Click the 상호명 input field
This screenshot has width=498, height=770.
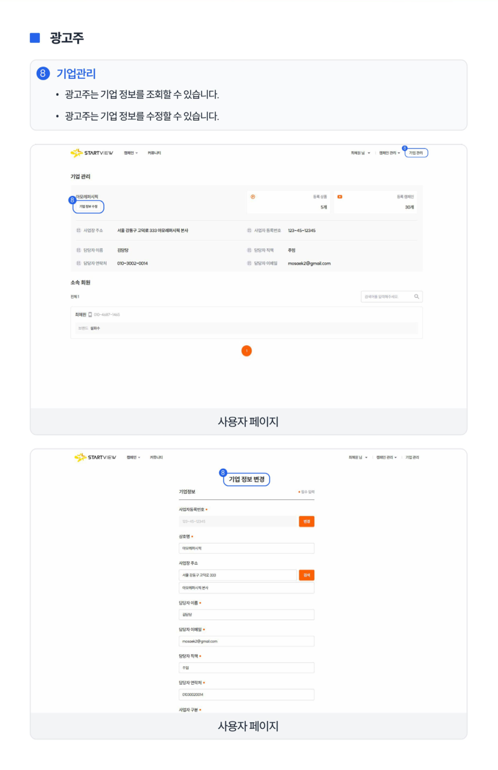247,549
